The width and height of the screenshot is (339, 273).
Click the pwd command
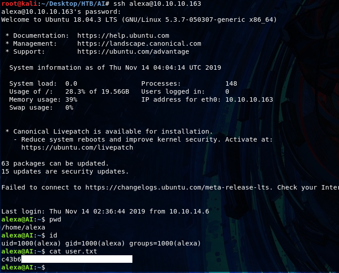pos(55,219)
